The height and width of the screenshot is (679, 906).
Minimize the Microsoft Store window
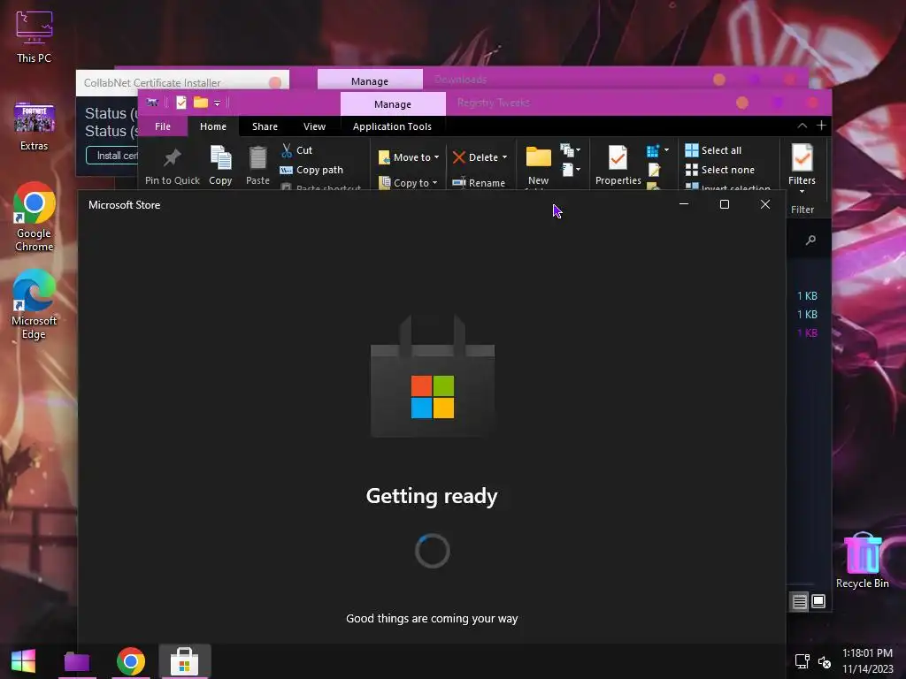click(684, 204)
